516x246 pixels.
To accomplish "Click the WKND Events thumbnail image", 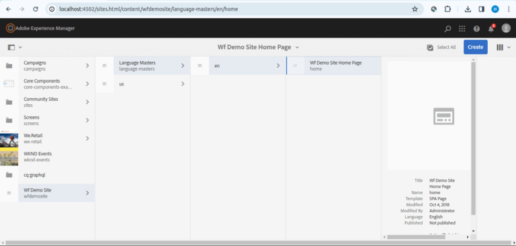I will pos(9,157).
